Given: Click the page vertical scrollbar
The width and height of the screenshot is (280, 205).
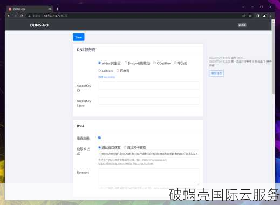Looking at the screenshot, I should point(273,58).
